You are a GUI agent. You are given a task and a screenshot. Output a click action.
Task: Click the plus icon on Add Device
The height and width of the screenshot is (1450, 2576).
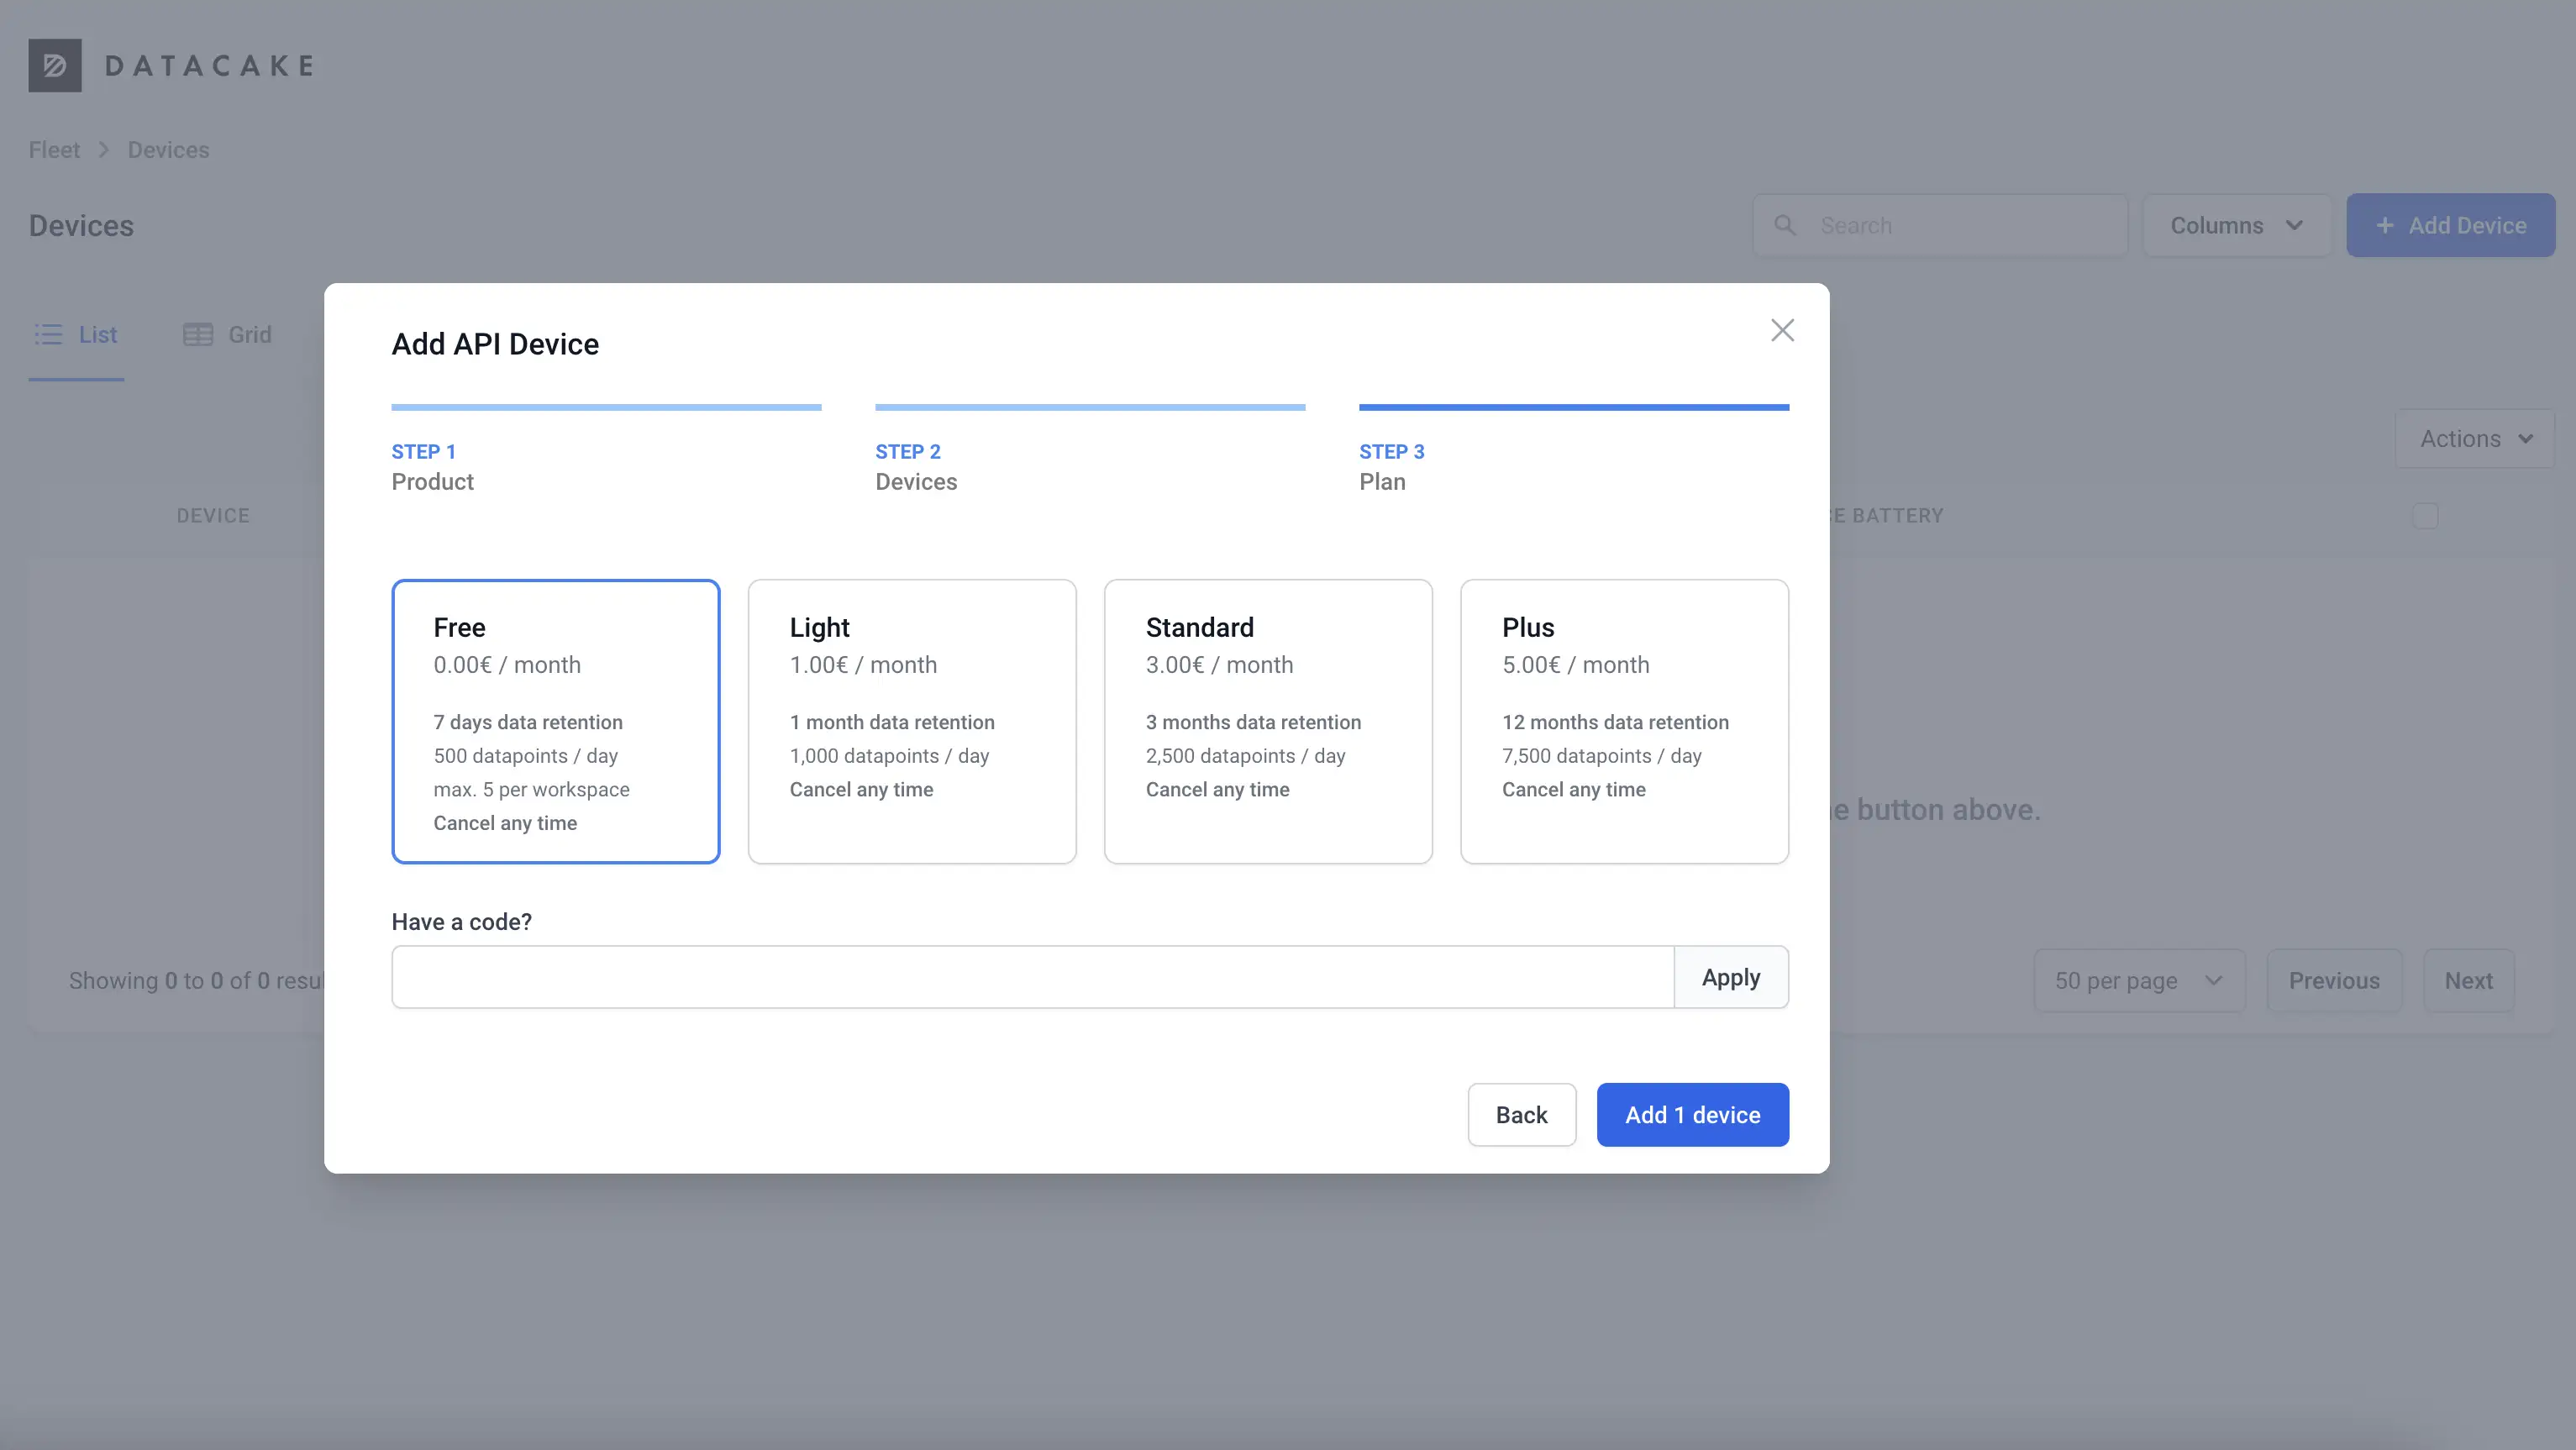tap(2385, 225)
